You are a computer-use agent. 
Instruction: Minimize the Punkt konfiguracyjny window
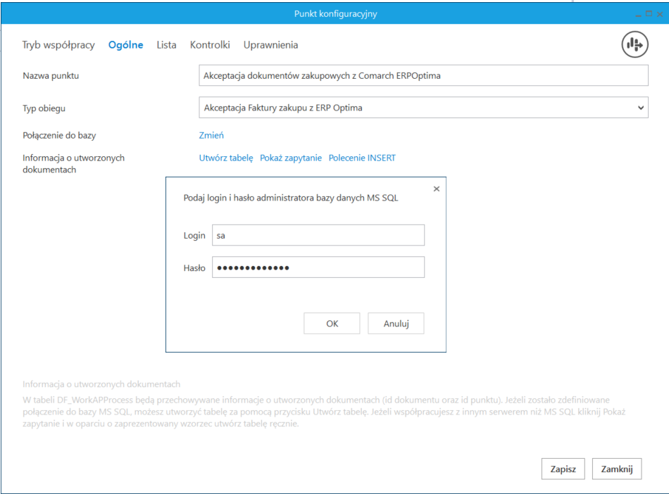(638, 13)
